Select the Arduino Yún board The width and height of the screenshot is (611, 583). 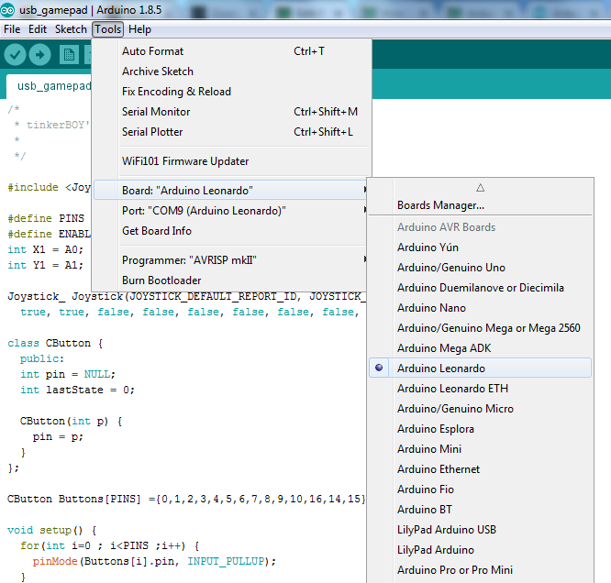click(480, 247)
